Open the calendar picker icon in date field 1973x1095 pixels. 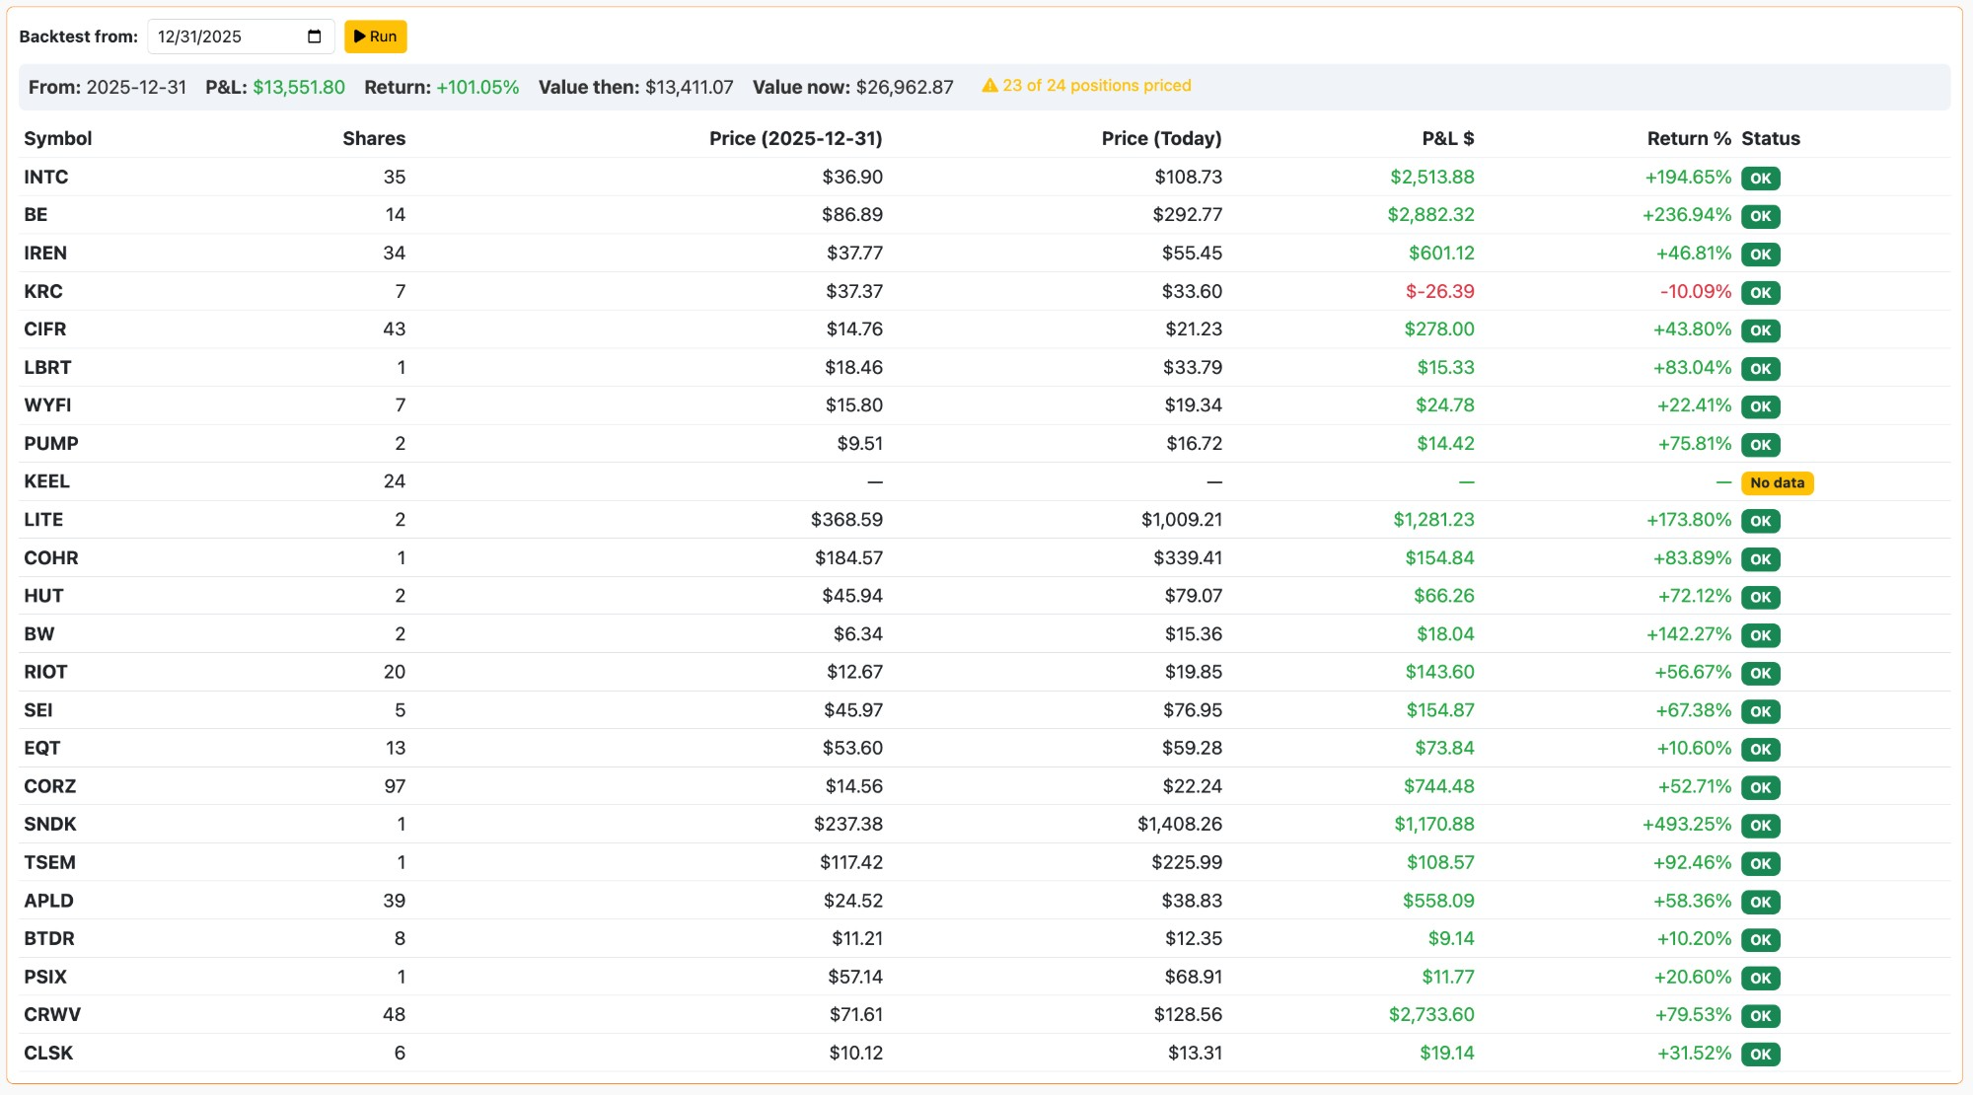[315, 36]
